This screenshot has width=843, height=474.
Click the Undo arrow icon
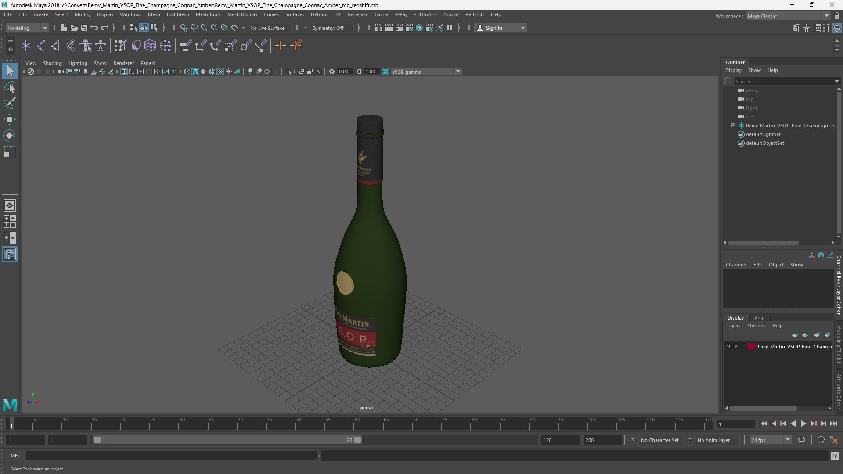pyautogui.click(x=94, y=28)
